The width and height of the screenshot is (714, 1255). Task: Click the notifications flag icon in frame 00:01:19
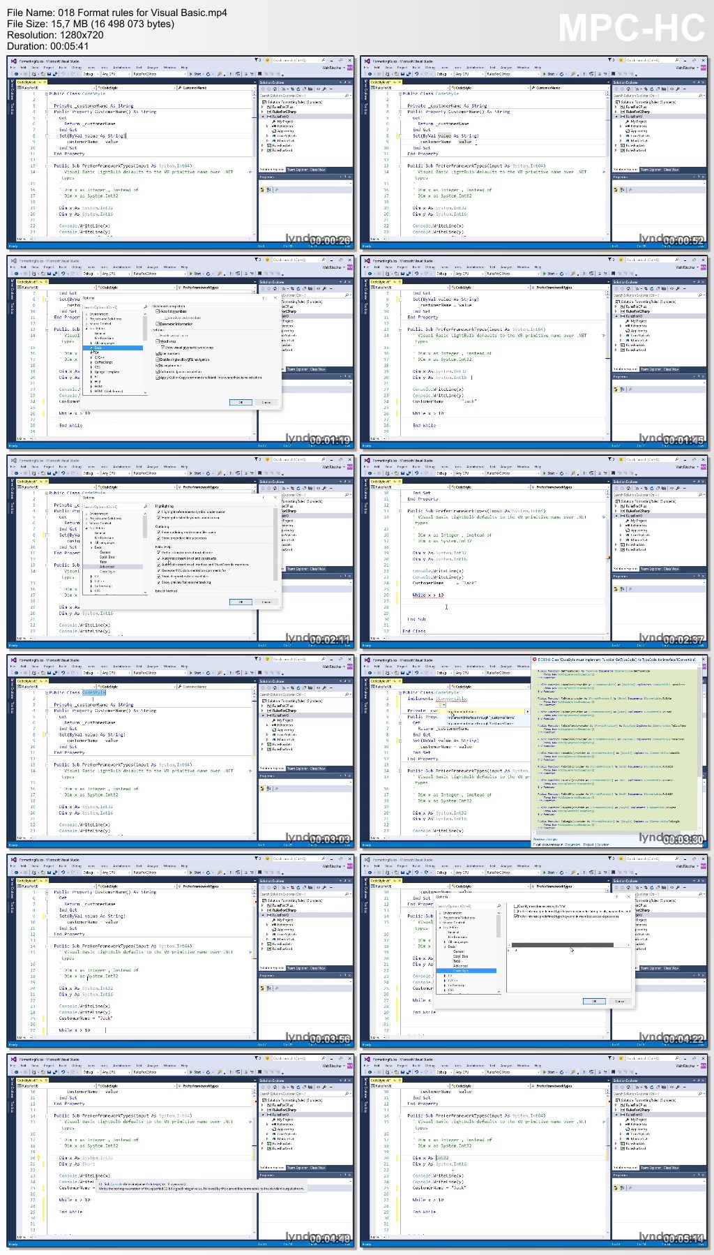tap(257, 260)
